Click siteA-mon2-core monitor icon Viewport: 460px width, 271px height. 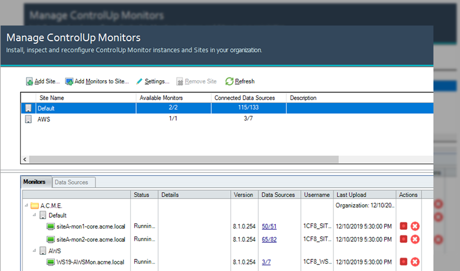click(x=51, y=240)
